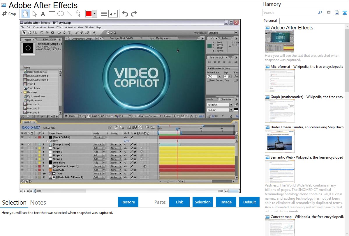Open the Newtown font family dropdown
The width and height of the screenshot is (349, 236).
[x=220, y=105]
